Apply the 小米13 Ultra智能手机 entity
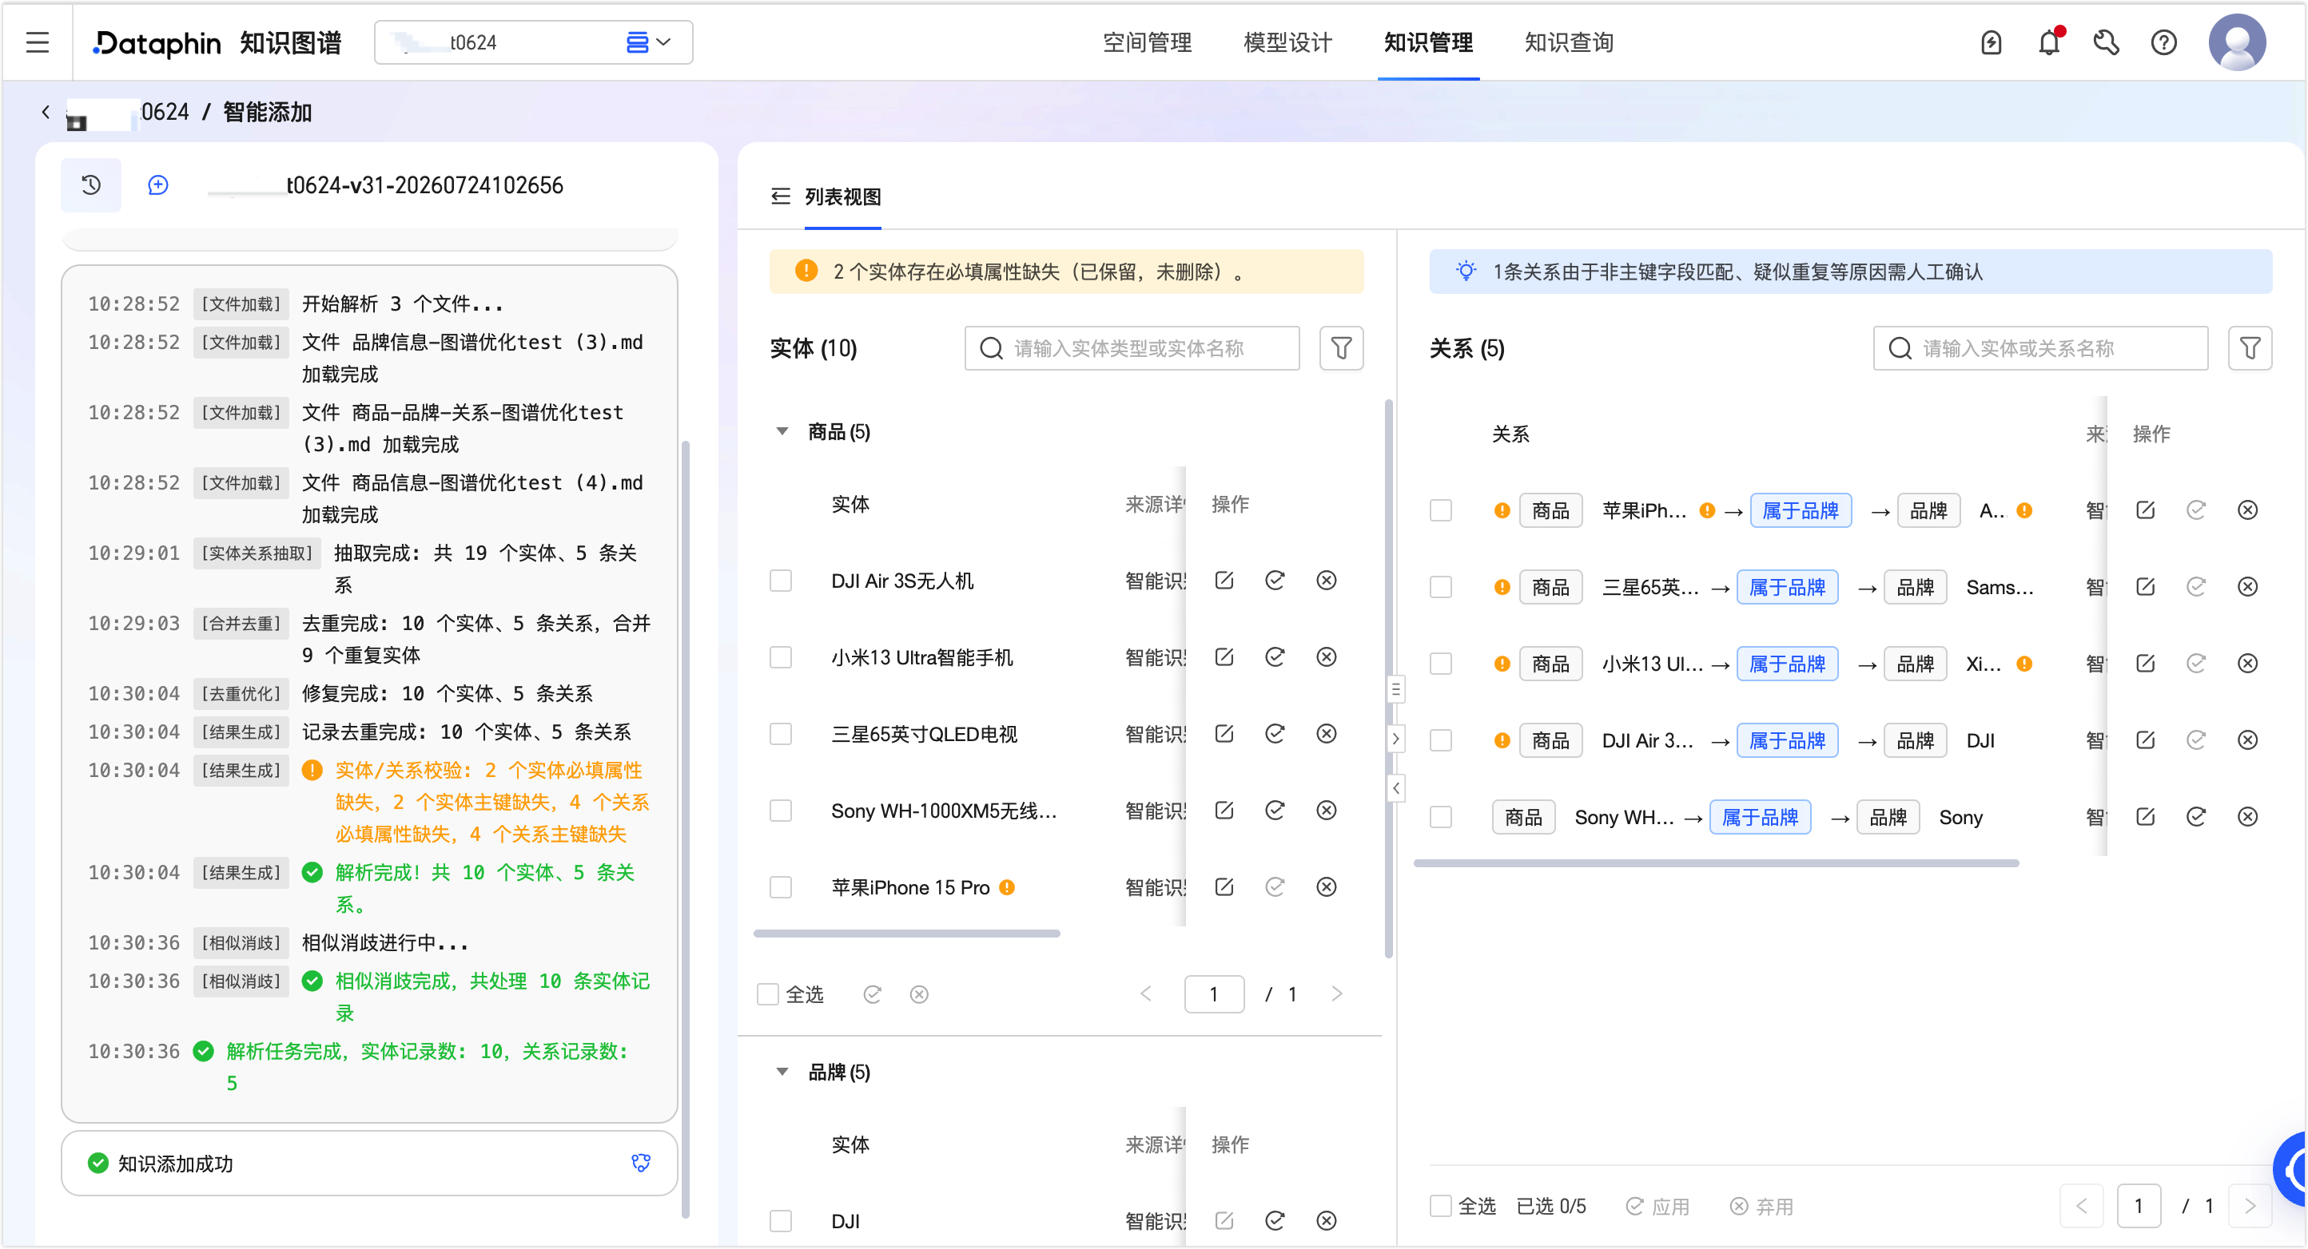The height and width of the screenshot is (1249, 2308). pos(1274,657)
